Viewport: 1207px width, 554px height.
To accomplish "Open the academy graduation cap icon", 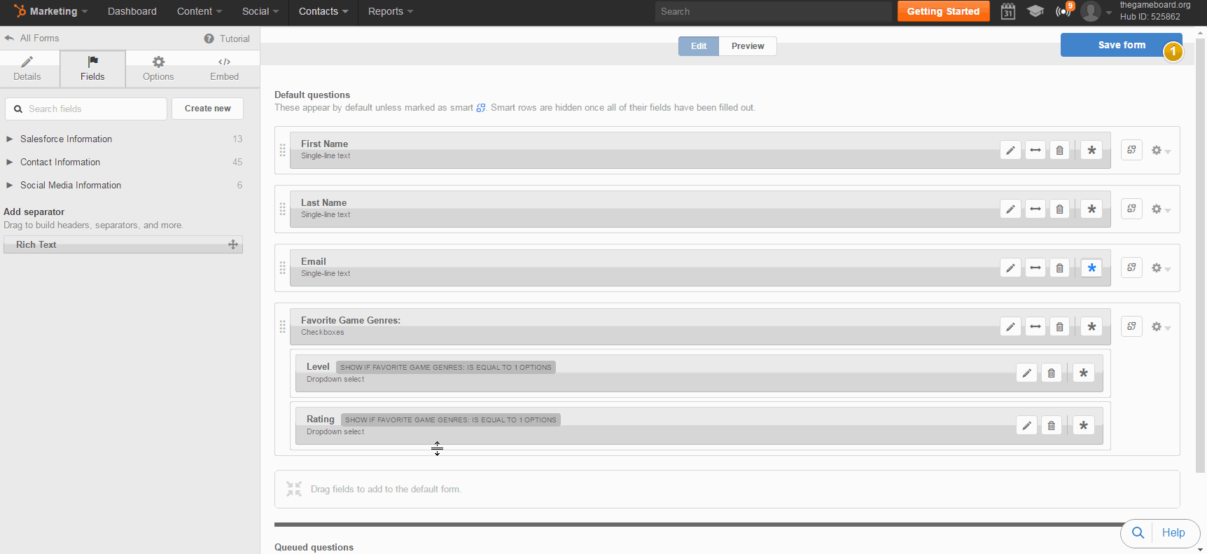I will (1035, 11).
